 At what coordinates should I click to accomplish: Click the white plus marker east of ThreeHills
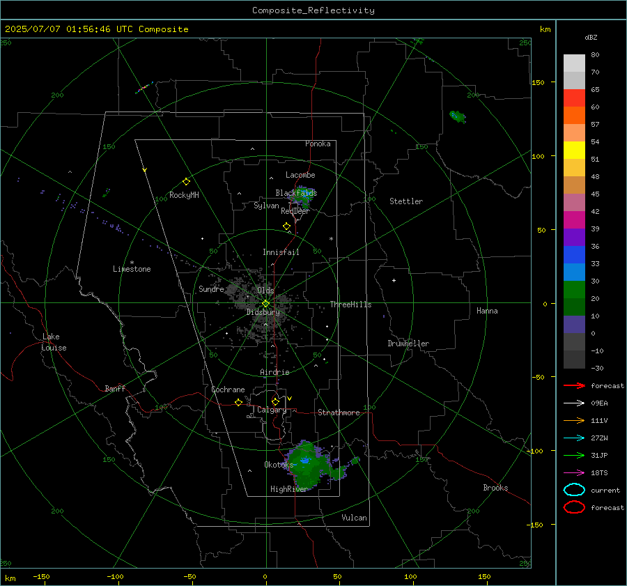[x=394, y=280]
